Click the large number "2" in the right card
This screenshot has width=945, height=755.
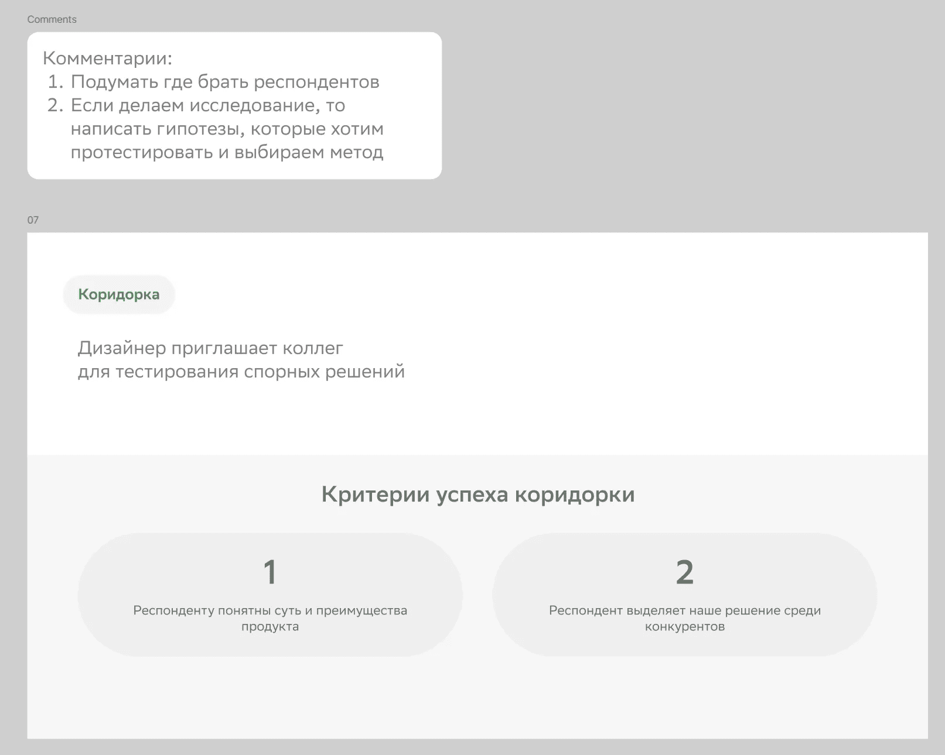[684, 572]
